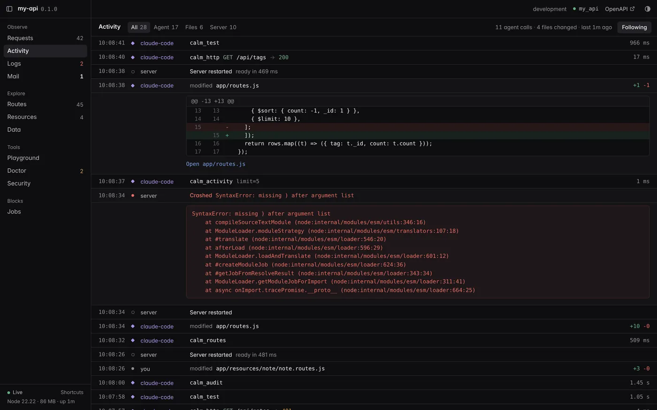
Task: Select the Files 6 filter tab
Action: tap(194, 27)
